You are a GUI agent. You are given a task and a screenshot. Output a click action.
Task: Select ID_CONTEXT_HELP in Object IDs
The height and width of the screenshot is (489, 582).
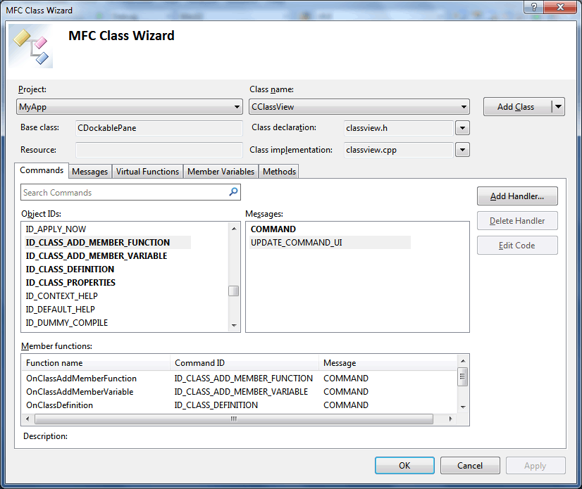point(61,296)
